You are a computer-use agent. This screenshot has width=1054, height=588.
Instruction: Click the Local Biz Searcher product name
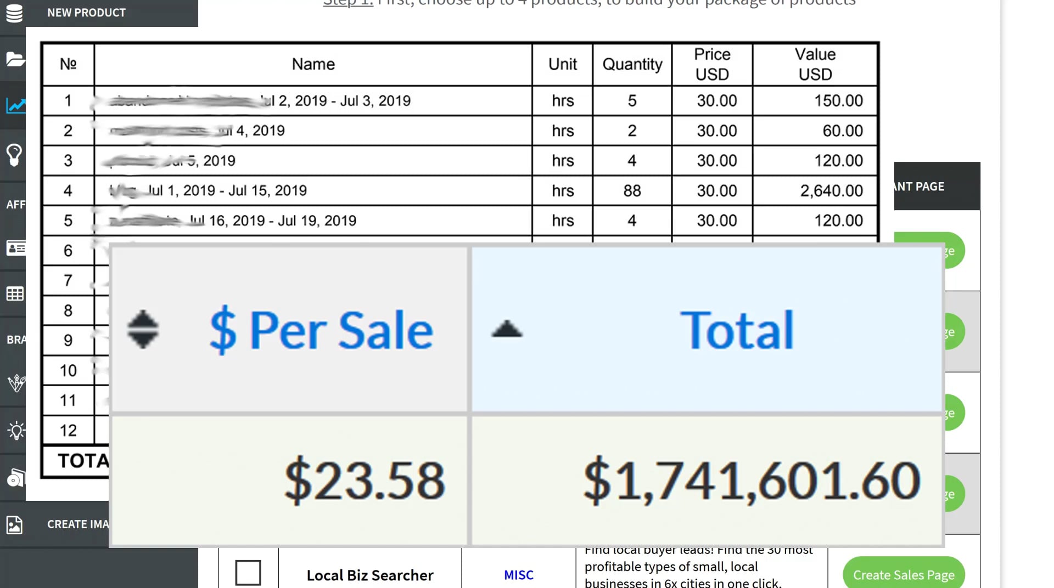coord(369,575)
